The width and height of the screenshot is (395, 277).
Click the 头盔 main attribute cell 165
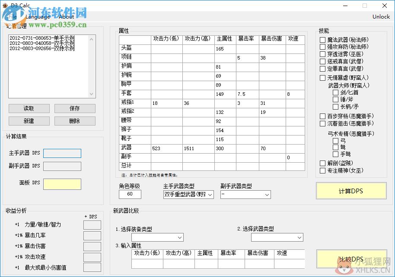(x=225, y=49)
